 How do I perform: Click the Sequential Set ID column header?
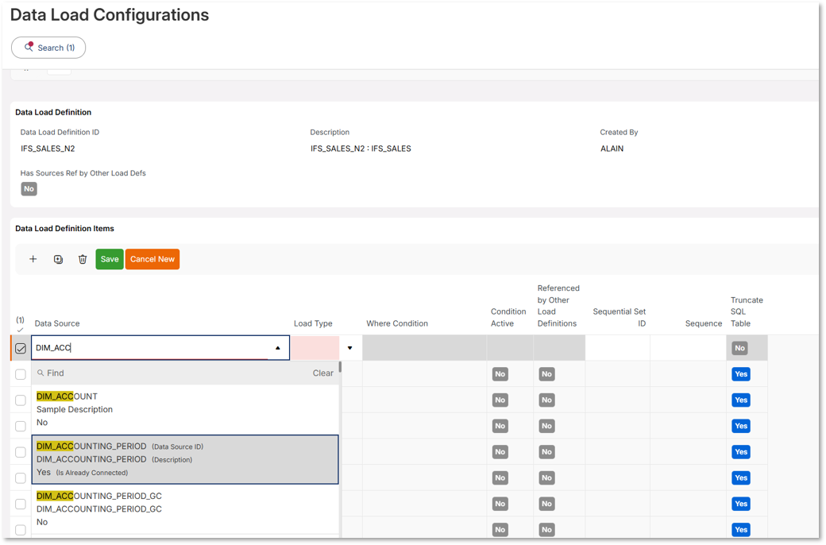click(619, 318)
